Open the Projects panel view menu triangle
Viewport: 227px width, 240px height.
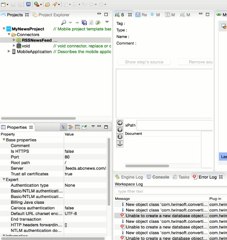107,22
